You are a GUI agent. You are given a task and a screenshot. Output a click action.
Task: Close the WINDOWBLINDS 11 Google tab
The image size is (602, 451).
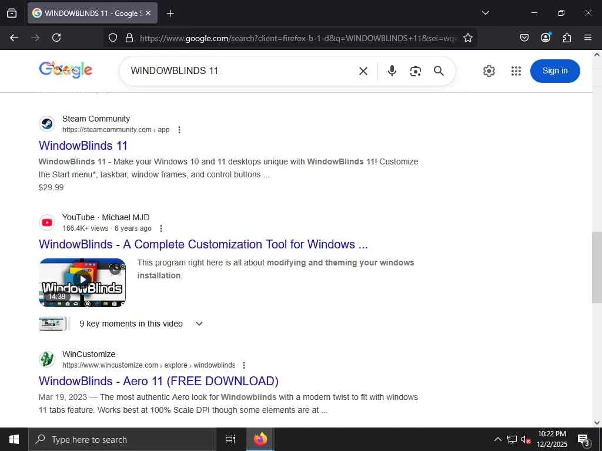[148, 13]
